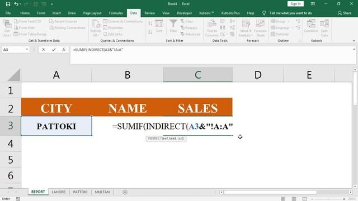The image size is (358, 201).
Task: Click the Select All corner triangle
Action: click(13, 75)
